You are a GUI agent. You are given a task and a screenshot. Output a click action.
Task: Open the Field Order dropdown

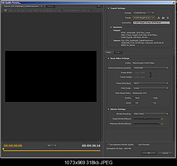[x=151, y=88]
